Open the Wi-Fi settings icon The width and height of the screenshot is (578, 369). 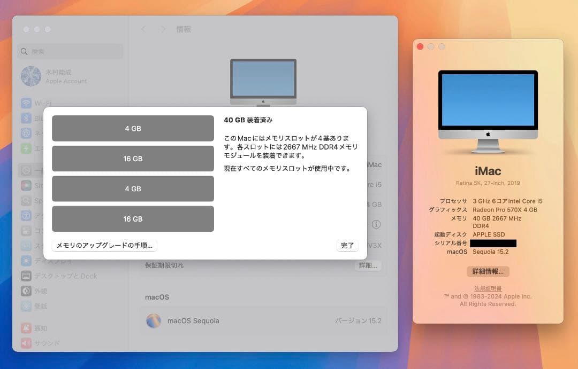point(26,103)
